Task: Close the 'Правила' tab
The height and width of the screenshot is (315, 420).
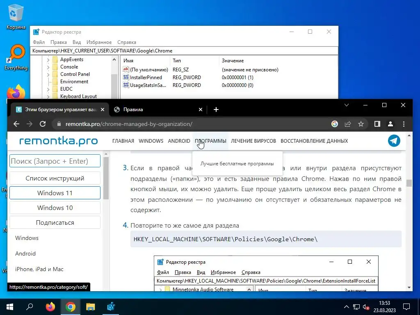Action: (200, 110)
